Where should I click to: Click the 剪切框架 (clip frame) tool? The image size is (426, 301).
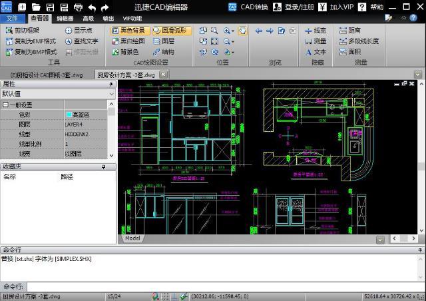25,31
